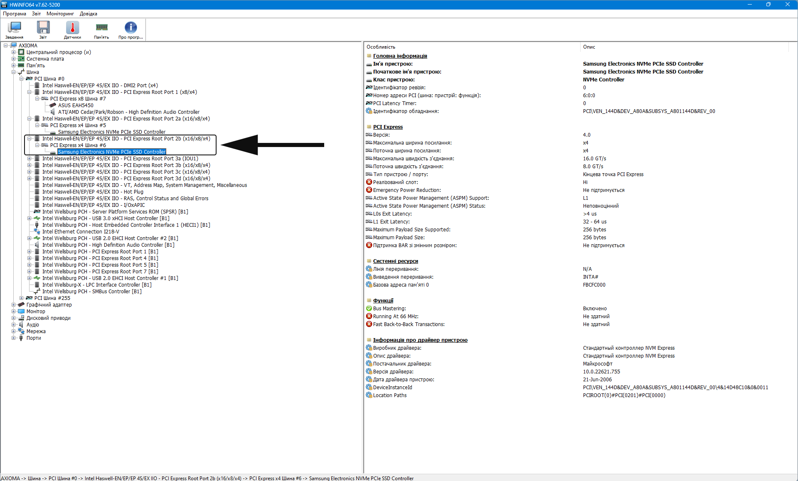798x481 pixels.
Task: Expand the Дискові приводи node
Action: 14,318
